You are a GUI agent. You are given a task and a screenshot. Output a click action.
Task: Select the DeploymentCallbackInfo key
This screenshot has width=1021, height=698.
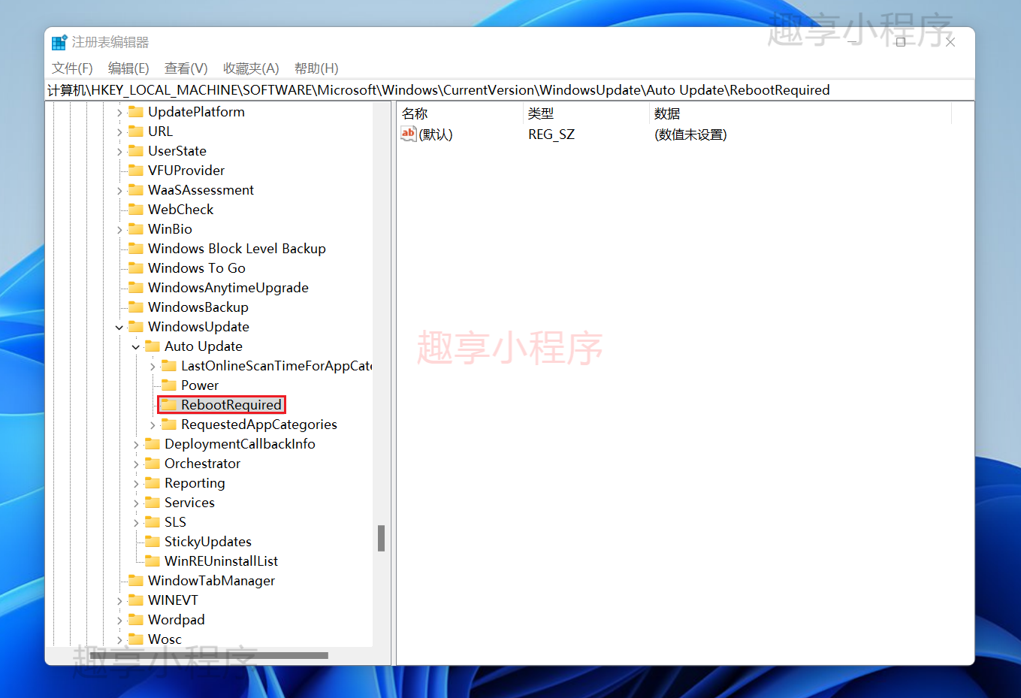(240, 444)
